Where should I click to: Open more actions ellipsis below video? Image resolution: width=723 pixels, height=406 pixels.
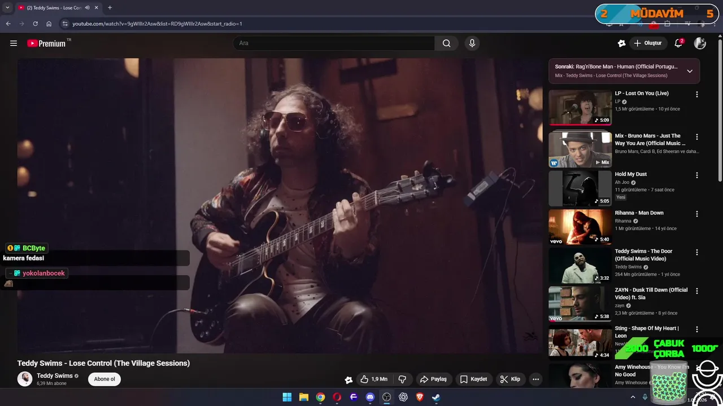click(x=535, y=379)
